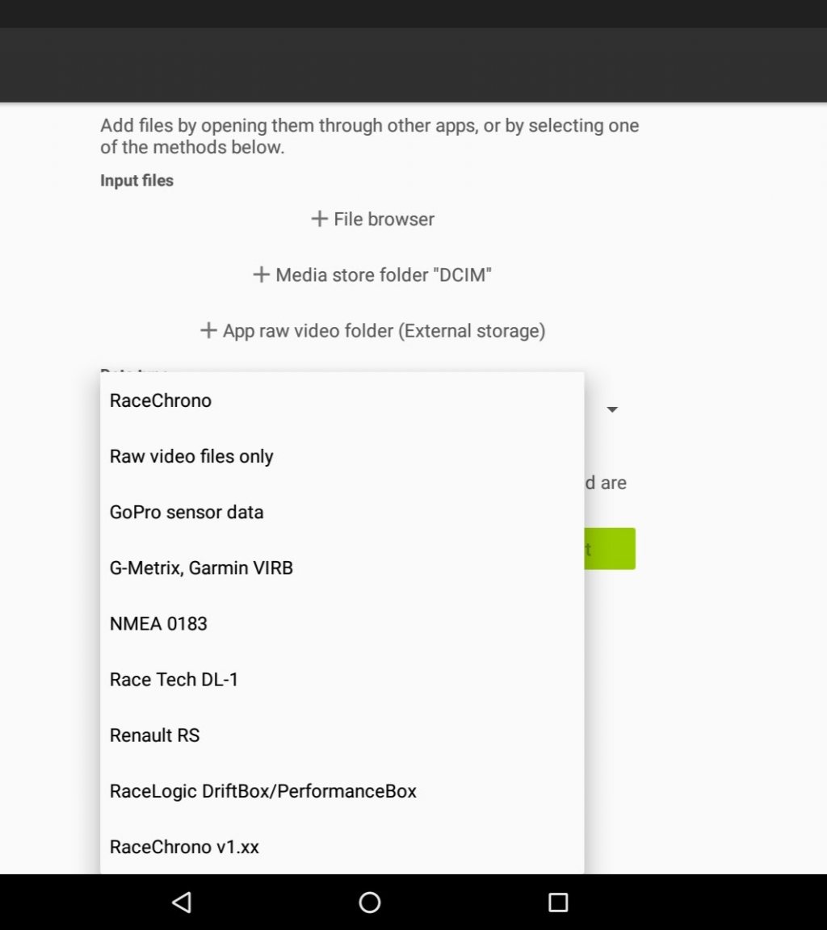
Task: Collapse the data type dropdown arrow
Action: (612, 409)
